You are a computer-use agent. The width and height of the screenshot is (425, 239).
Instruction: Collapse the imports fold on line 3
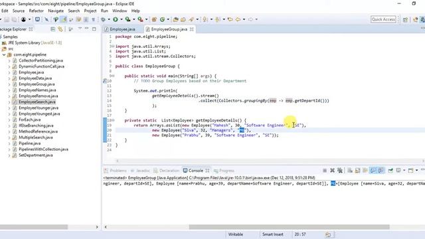pos(114,46)
